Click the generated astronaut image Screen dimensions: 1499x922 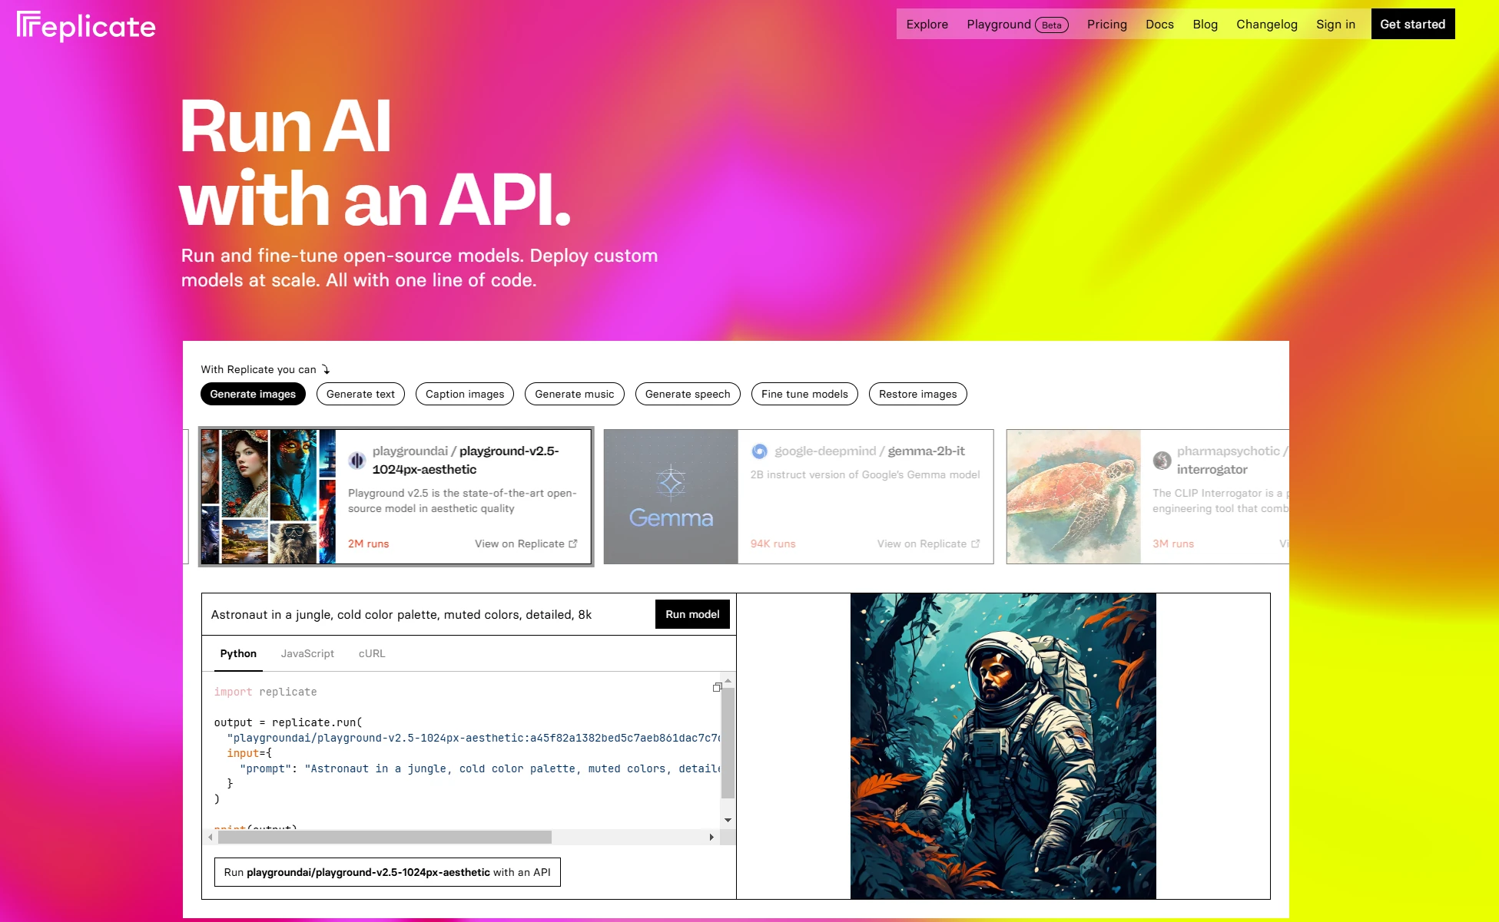(1003, 746)
